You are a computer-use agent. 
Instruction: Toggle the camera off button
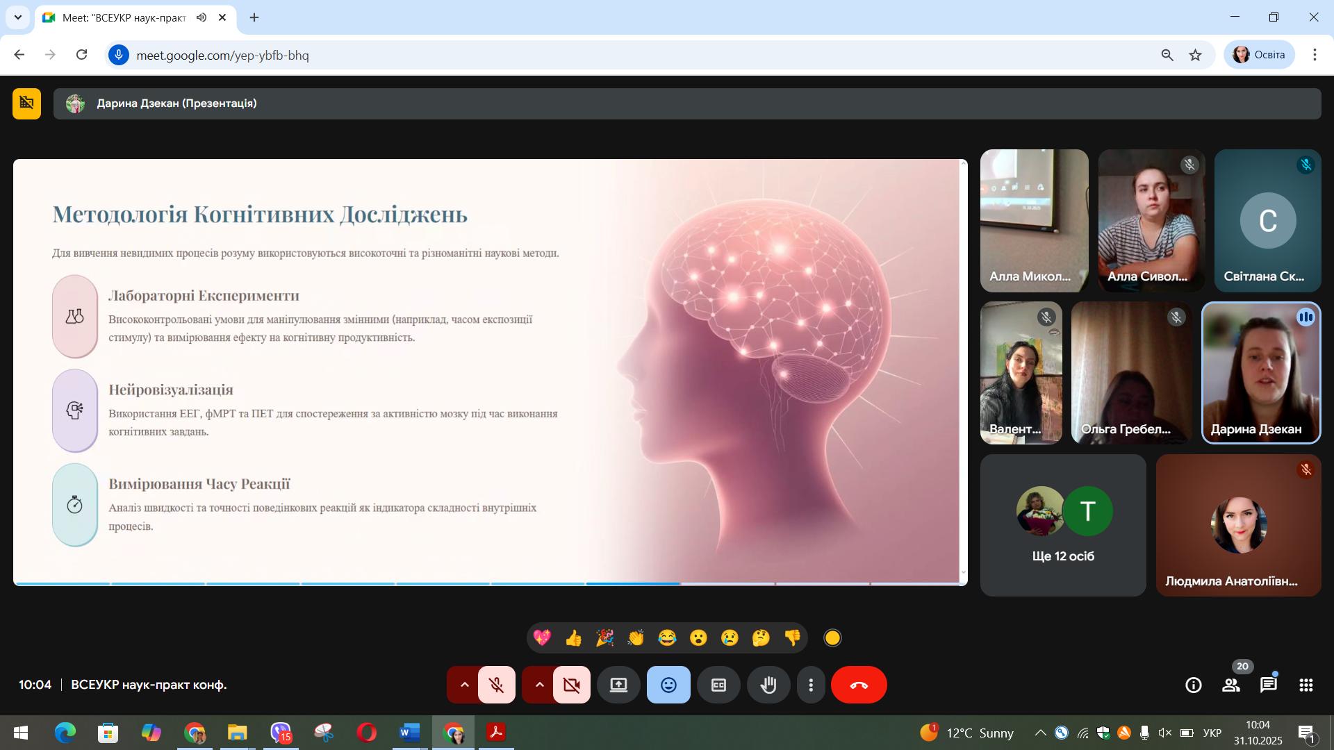tap(572, 685)
